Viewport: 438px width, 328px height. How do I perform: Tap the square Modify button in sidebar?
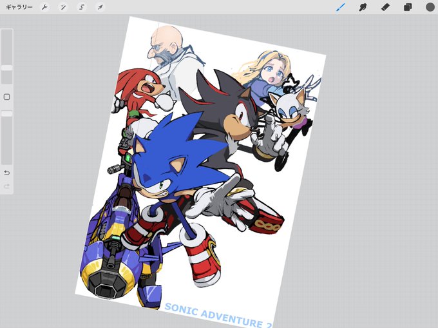tap(7, 97)
